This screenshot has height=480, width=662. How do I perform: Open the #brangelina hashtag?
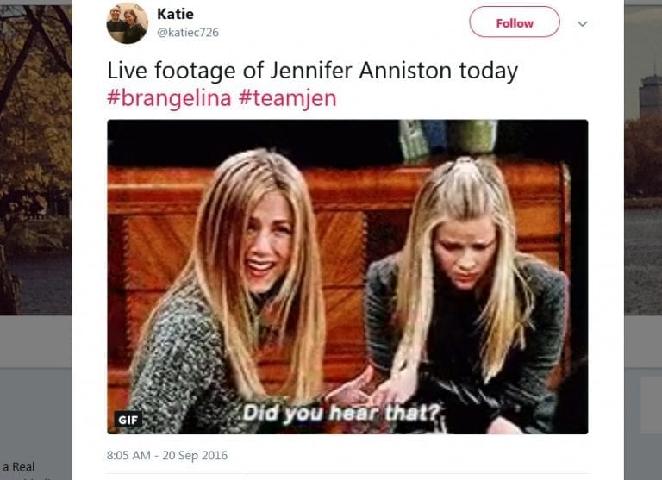[x=169, y=98]
